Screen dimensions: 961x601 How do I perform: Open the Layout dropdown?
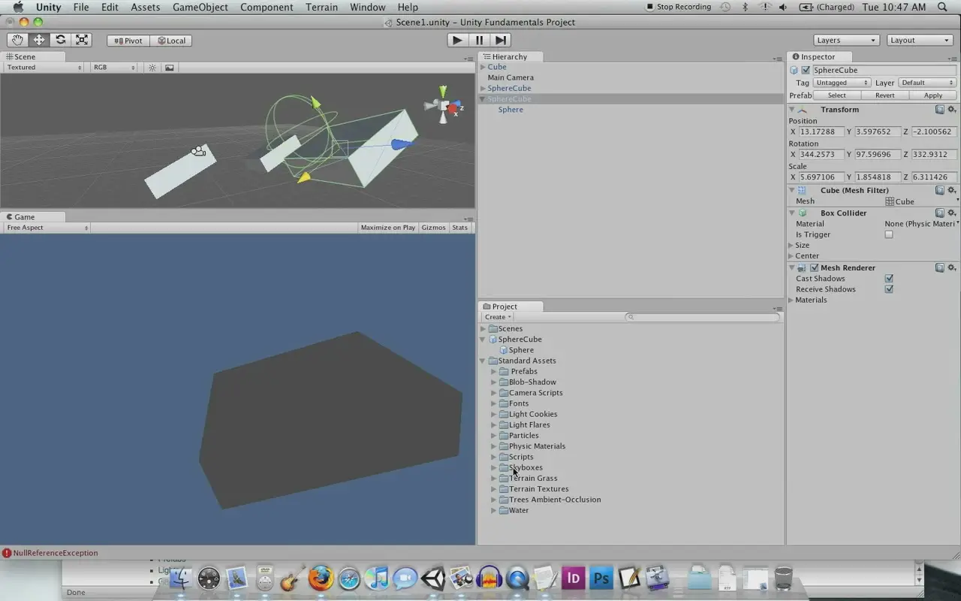920,41
